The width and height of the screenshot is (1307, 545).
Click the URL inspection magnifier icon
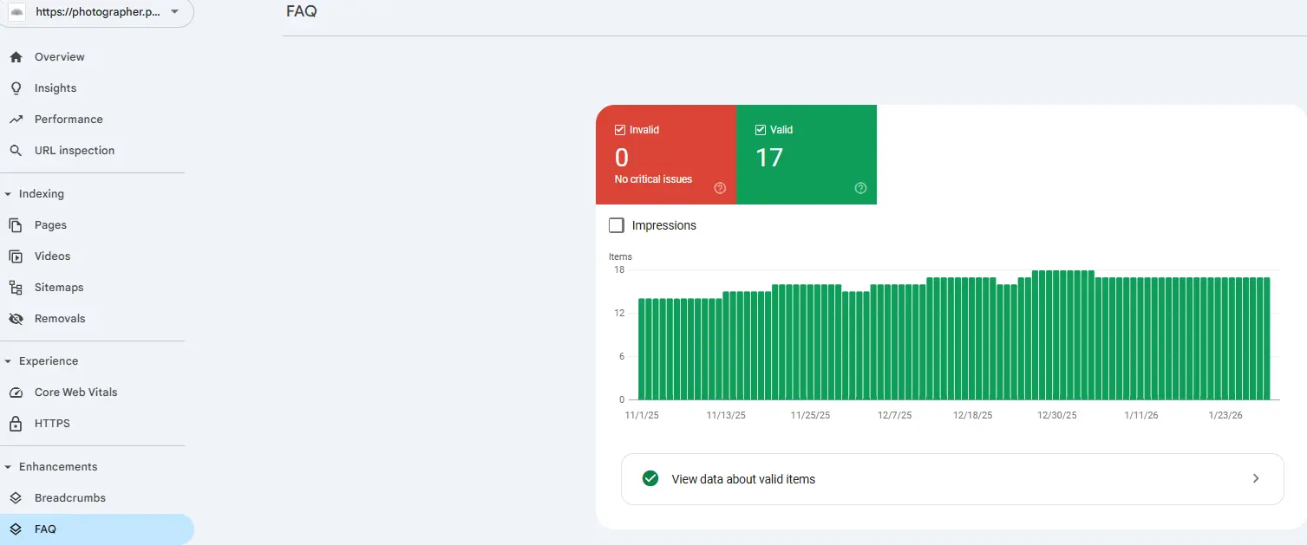(17, 150)
